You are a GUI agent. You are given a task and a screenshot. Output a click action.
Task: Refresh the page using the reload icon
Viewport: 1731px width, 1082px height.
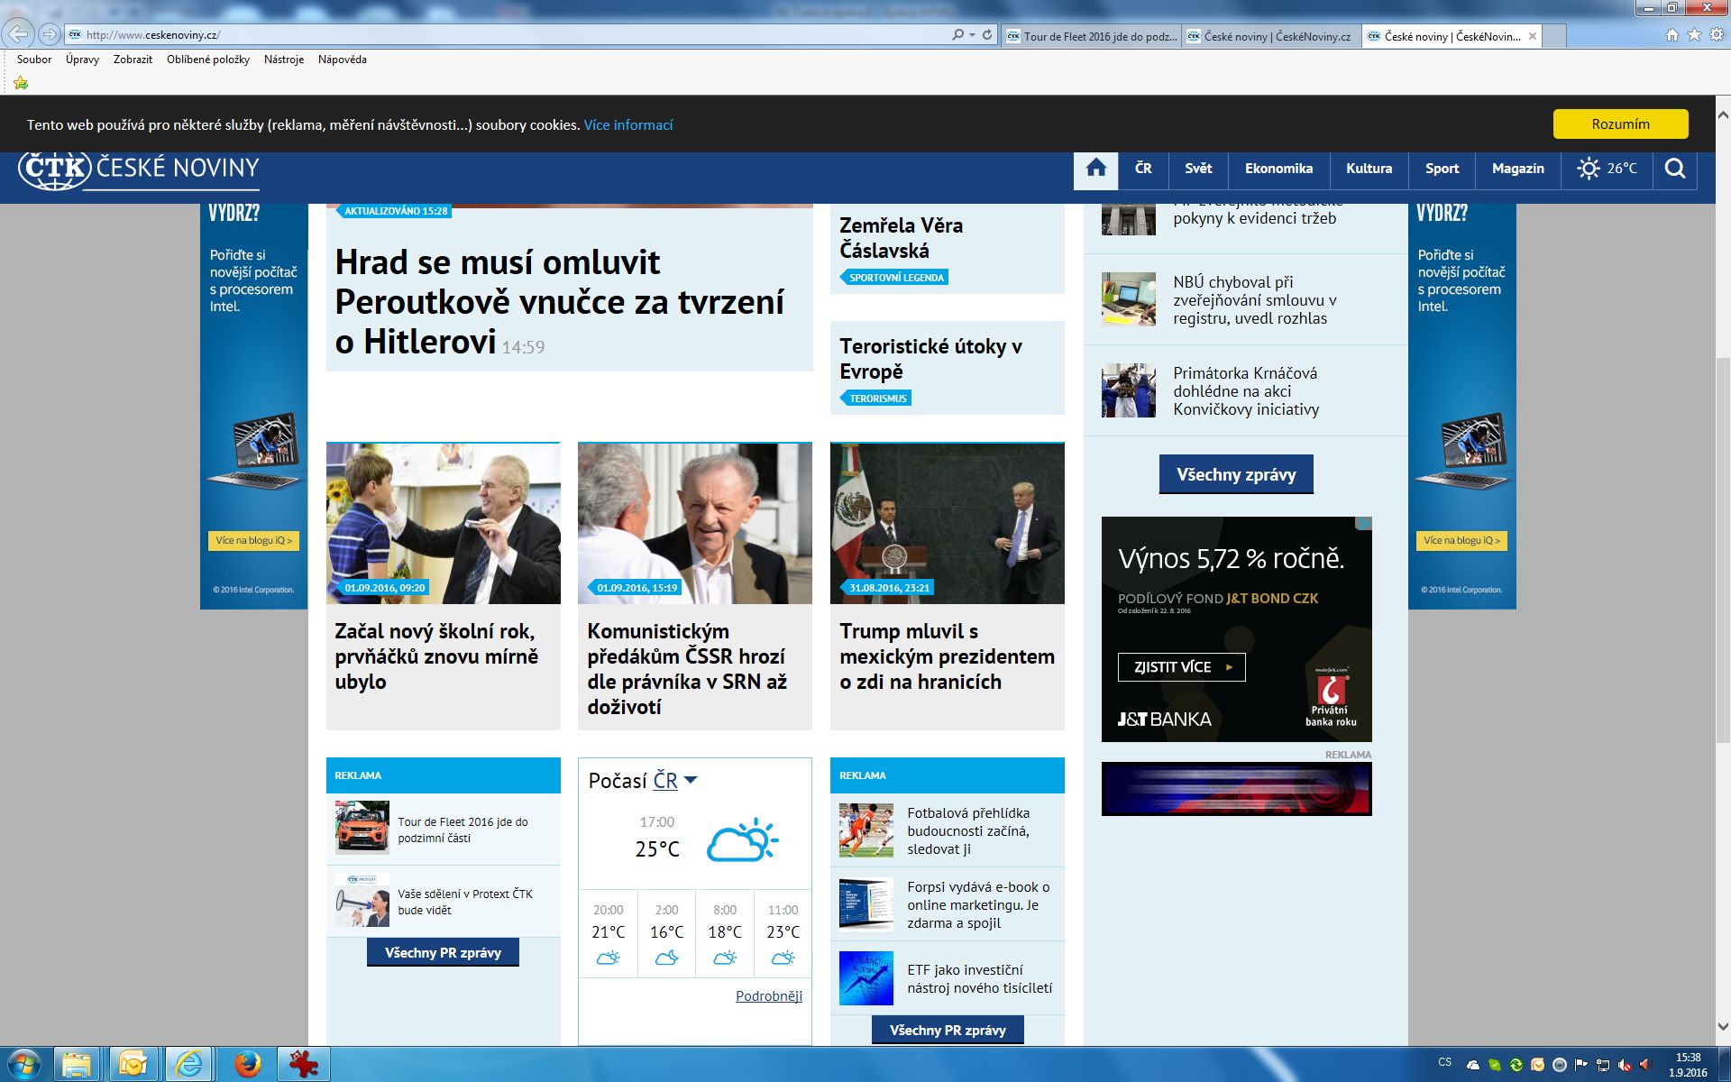[987, 35]
